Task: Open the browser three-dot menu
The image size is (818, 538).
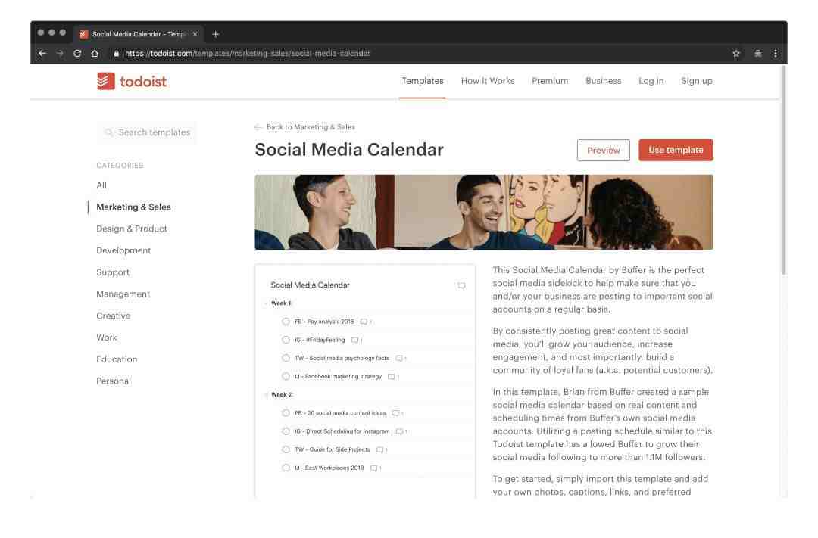Action: (x=776, y=53)
